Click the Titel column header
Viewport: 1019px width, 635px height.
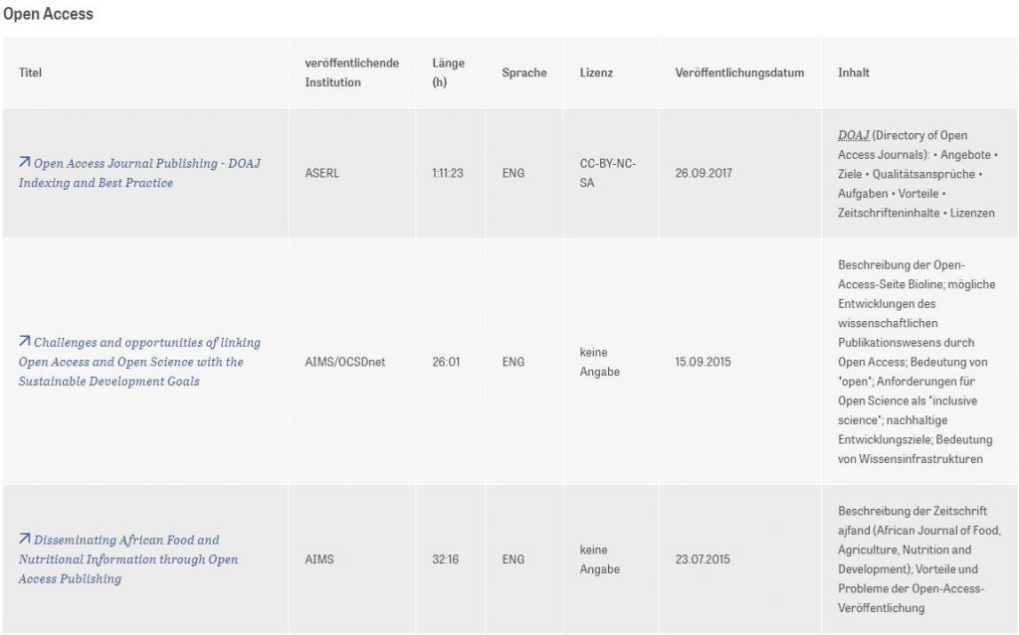30,73
